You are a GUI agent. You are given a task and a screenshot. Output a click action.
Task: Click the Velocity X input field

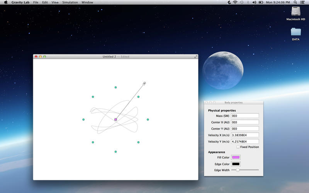point(245,135)
